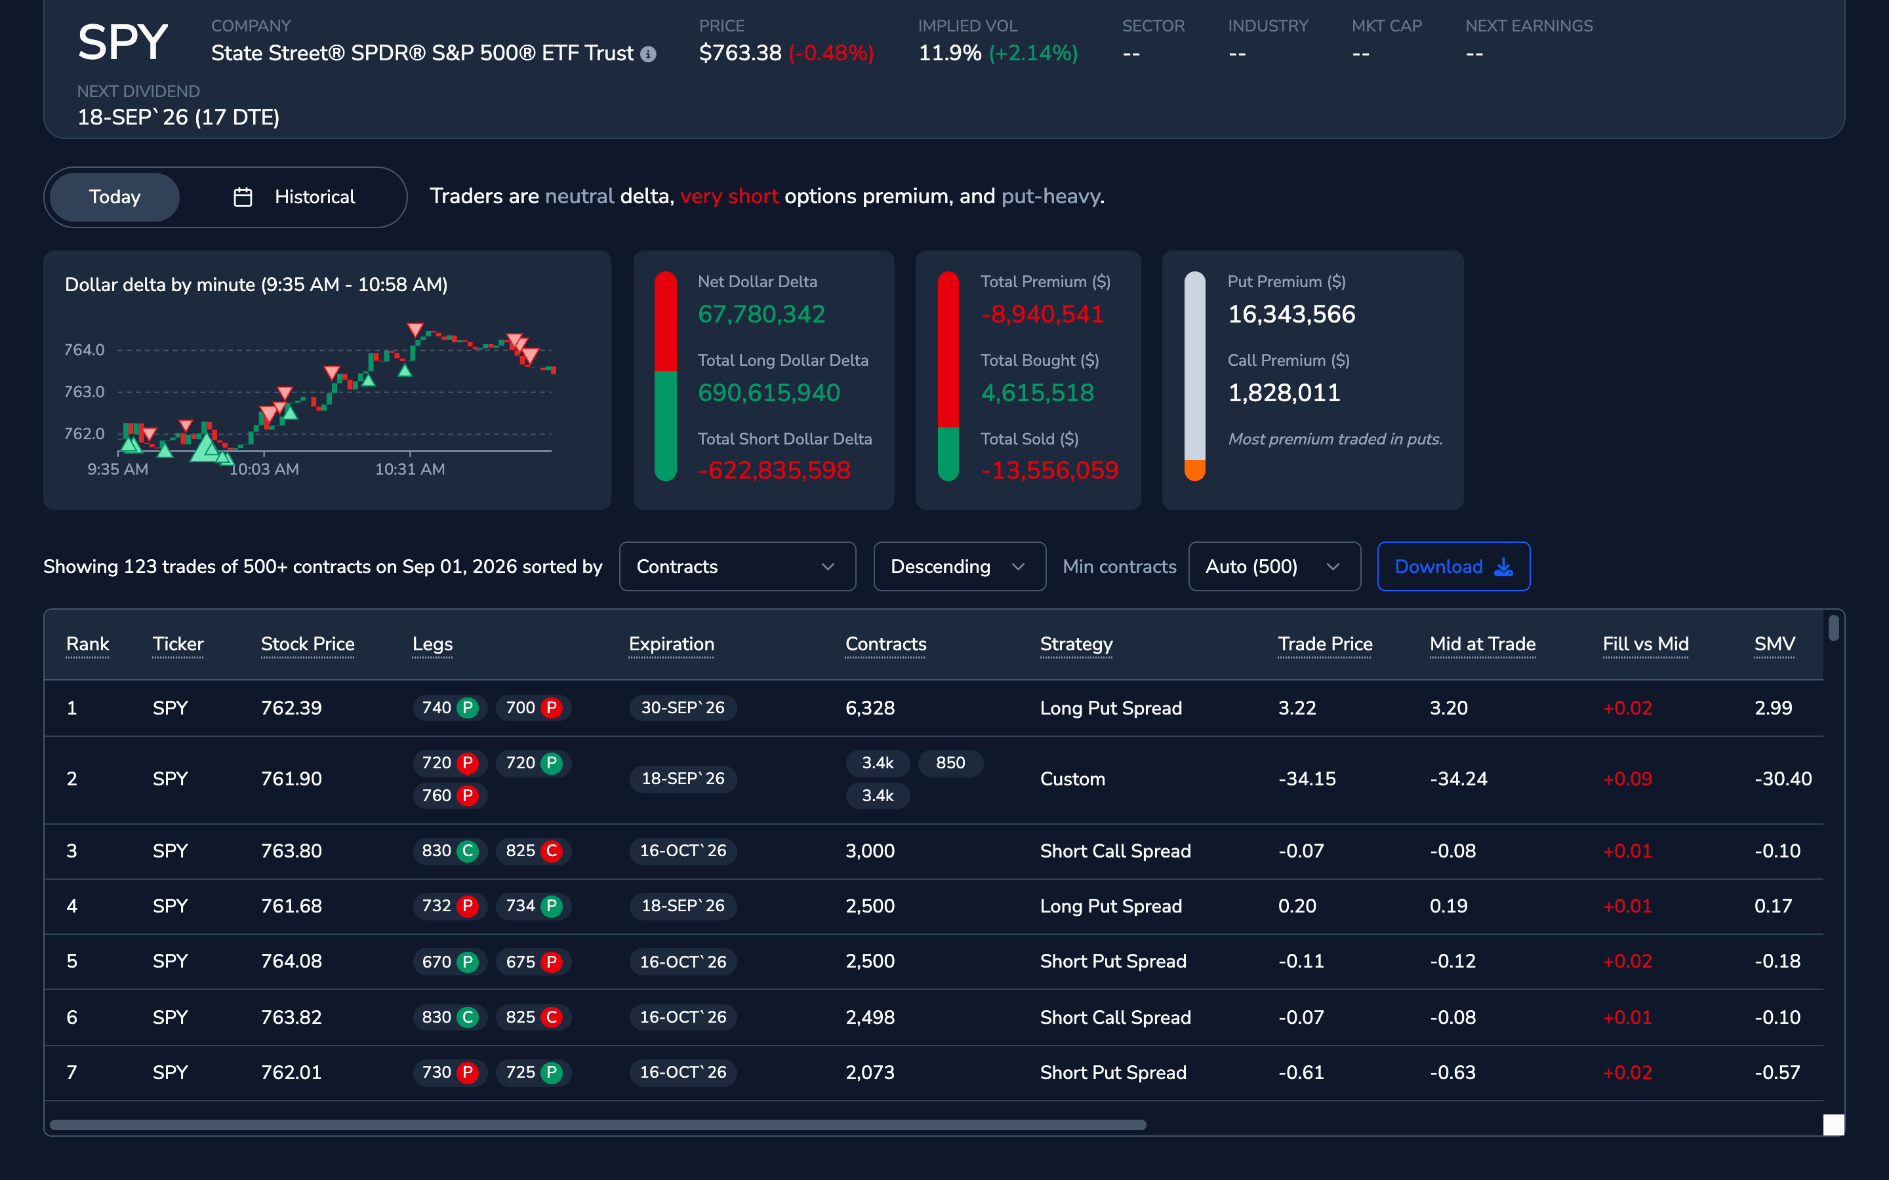
Task: Click the Put Premium value 16,343,566
Action: (1291, 314)
